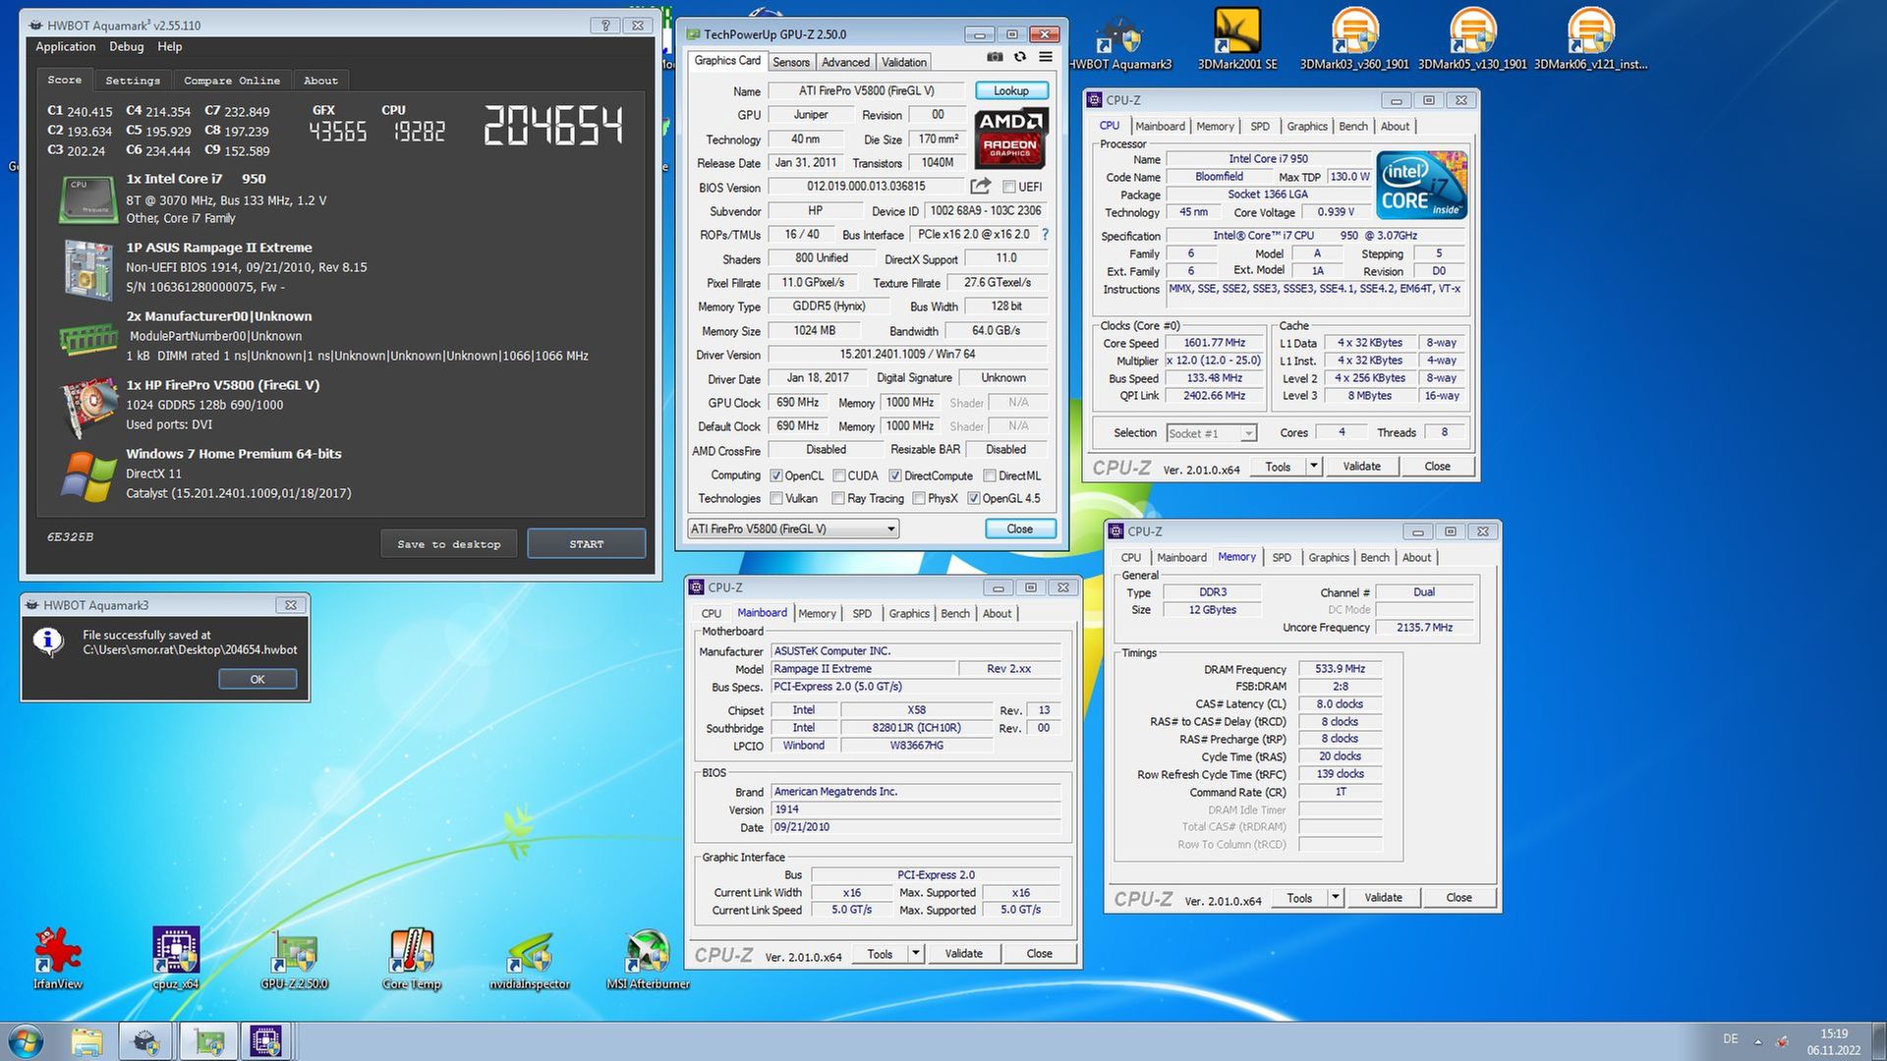This screenshot has height=1061, width=1887.
Task: Open the ATI FirePro V5800 GPU selector dropdown
Action: [793, 529]
